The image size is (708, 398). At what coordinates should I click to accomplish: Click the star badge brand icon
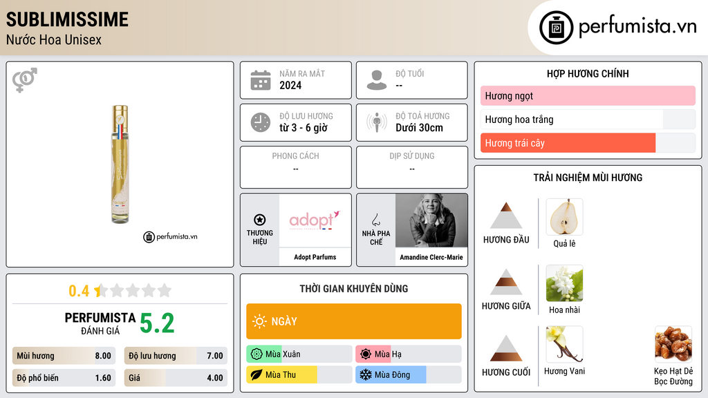tap(260, 220)
